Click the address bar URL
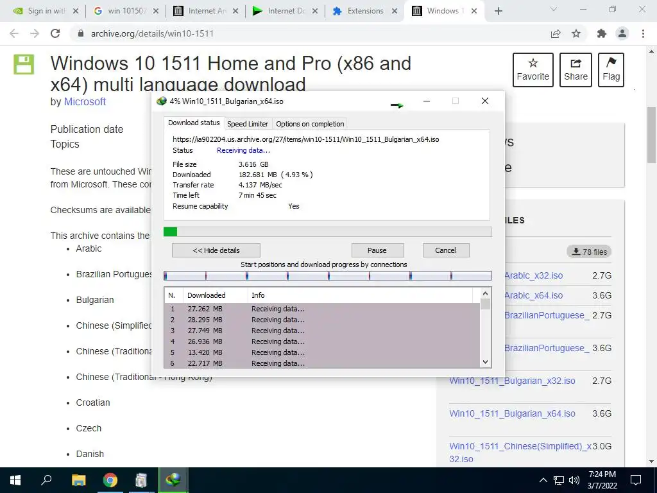 (152, 33)
